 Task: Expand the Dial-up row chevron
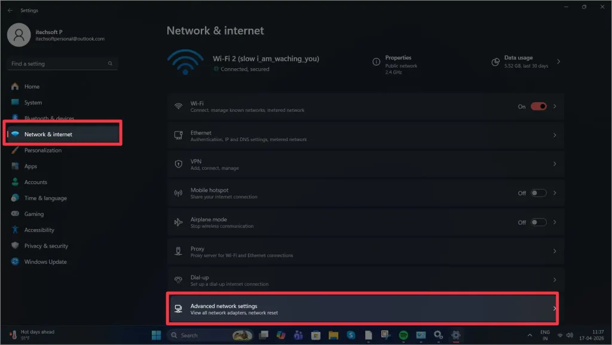pyautogui.click(x=555, y=280)
